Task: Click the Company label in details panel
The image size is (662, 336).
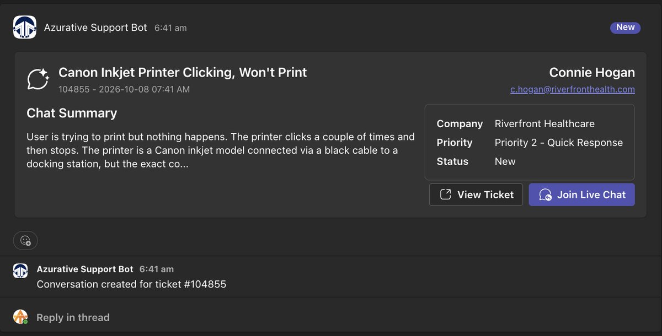Action: tap(460, 123)
